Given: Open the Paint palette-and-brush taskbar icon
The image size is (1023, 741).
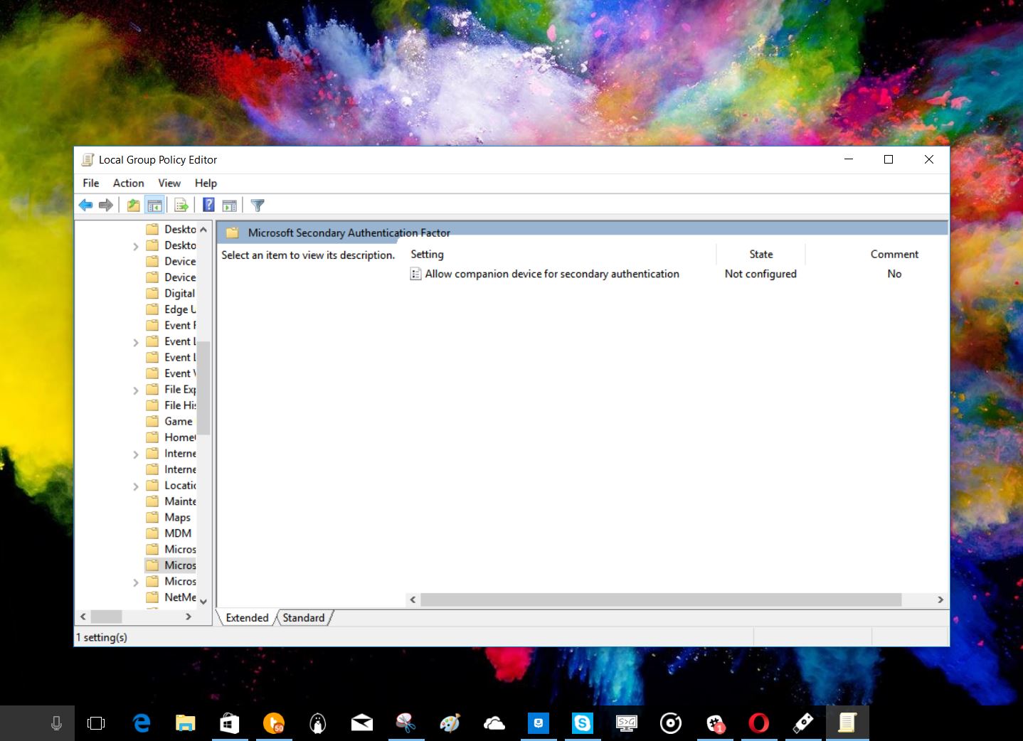Looking at the screenshot, I should pos(450,723).
